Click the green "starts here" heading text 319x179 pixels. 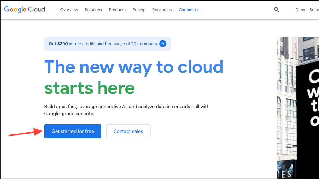tap(89, 88)
